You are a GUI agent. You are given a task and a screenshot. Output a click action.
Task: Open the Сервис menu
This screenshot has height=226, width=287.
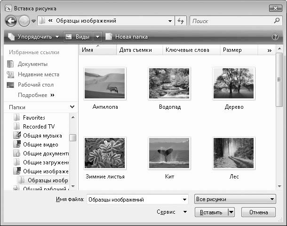[172, 212]
